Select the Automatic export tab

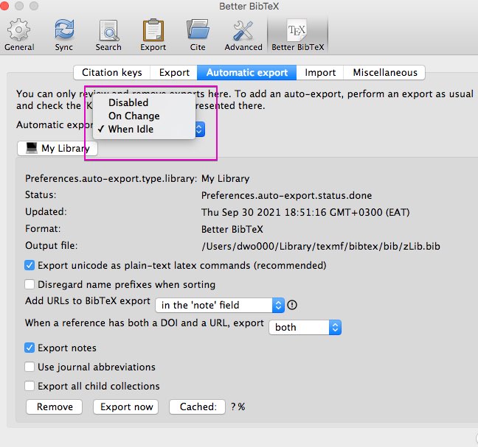246,72
